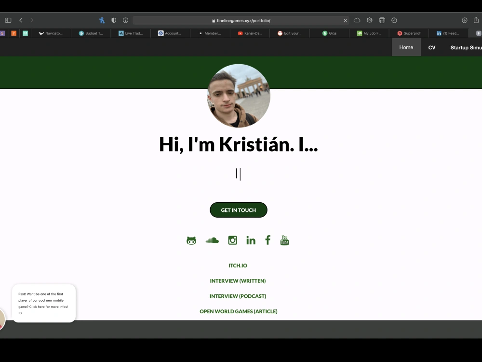This screenshot has width=482, height=362.
Task: Click the blue Honey extension icon
Action: pyautogui.click(x=102, y=20)
